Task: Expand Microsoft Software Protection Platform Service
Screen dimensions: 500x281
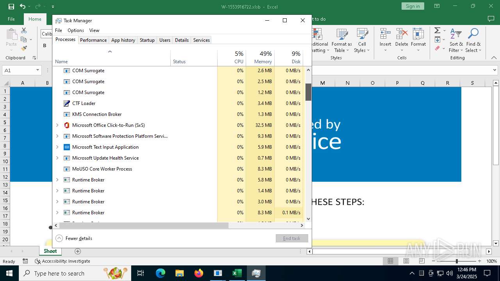Action: click(57, 136)
